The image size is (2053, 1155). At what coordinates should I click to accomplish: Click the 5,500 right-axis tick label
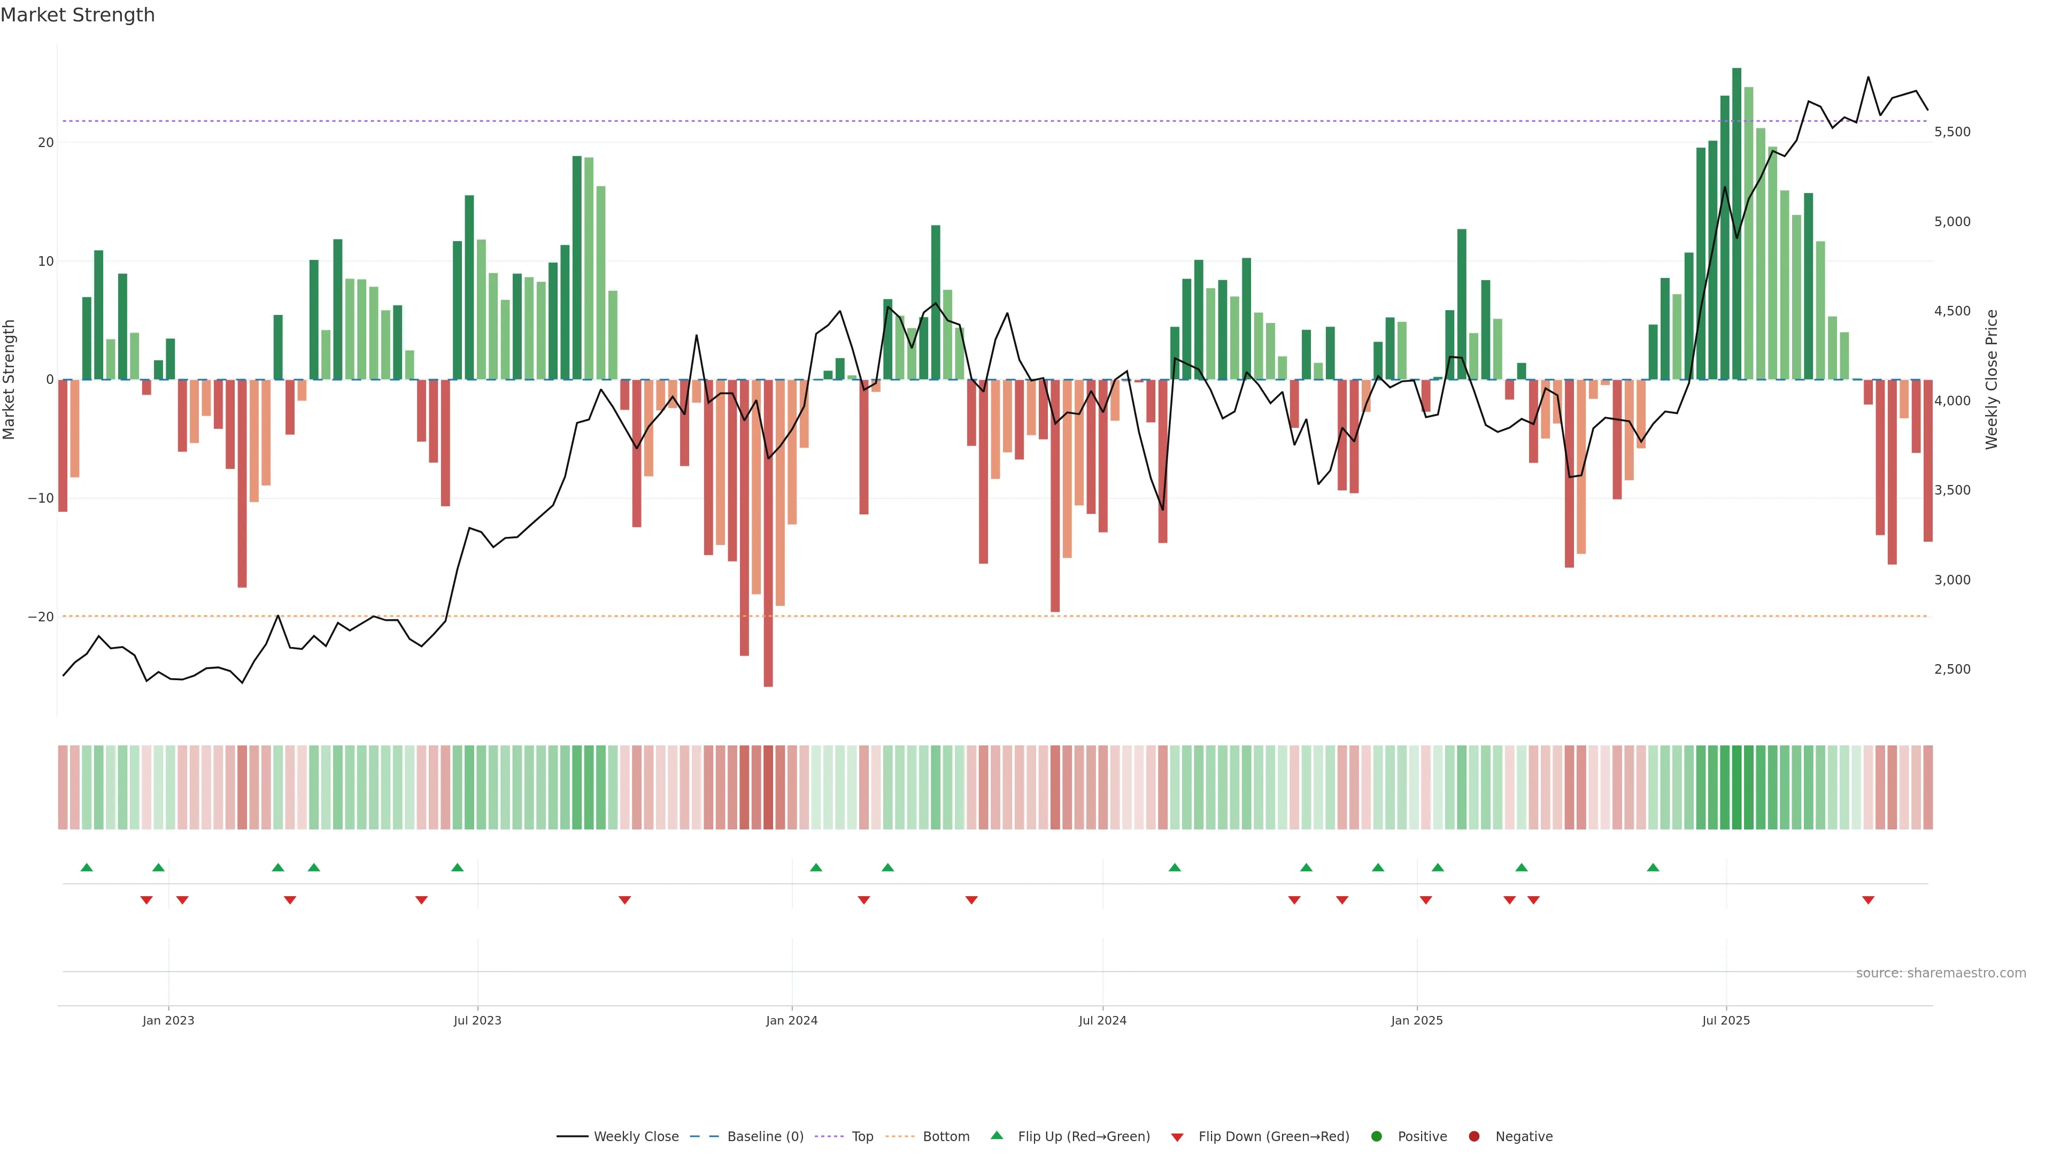[x=1952, y=132]
